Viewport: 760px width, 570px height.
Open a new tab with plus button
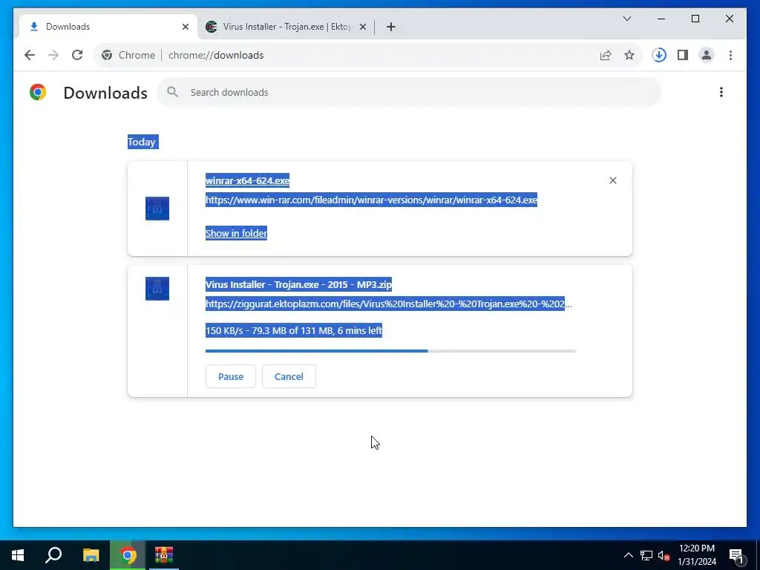tap(391, 27)
